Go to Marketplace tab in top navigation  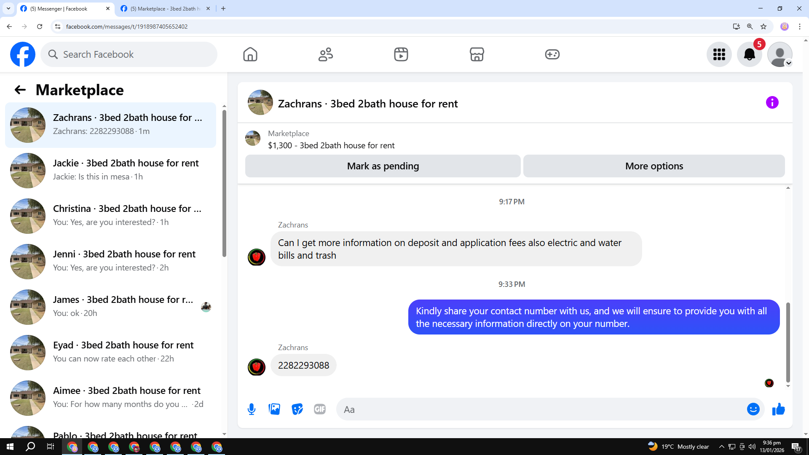477,54
